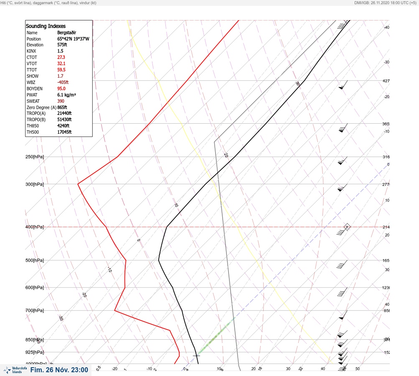Viewport: 419px width, 376px height.
Task: Select the station name 'Bergstaðir'
Action: 66,33
